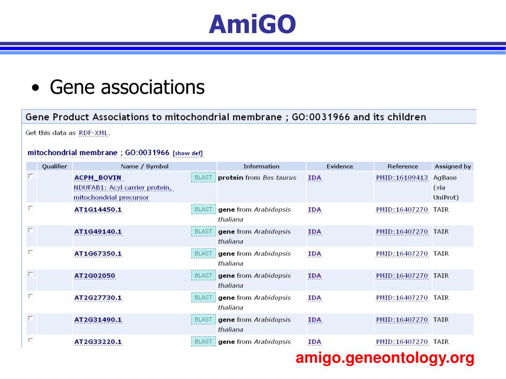
Task: Click the Qualifier column header
Action: click(54, 166)
